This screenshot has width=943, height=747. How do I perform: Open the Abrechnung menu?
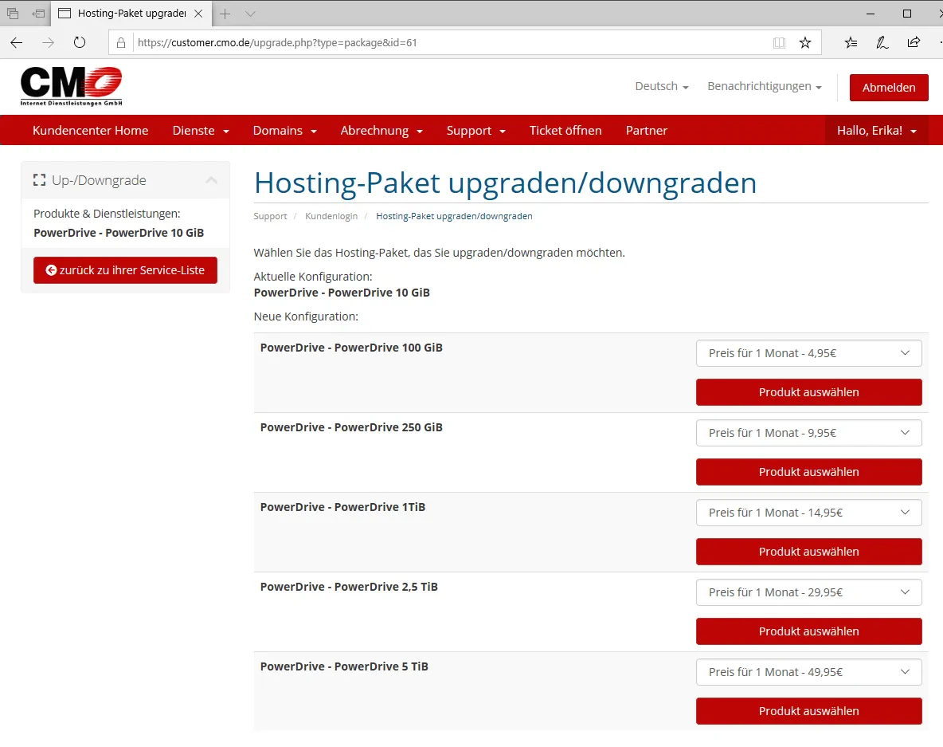pos(382,130)
